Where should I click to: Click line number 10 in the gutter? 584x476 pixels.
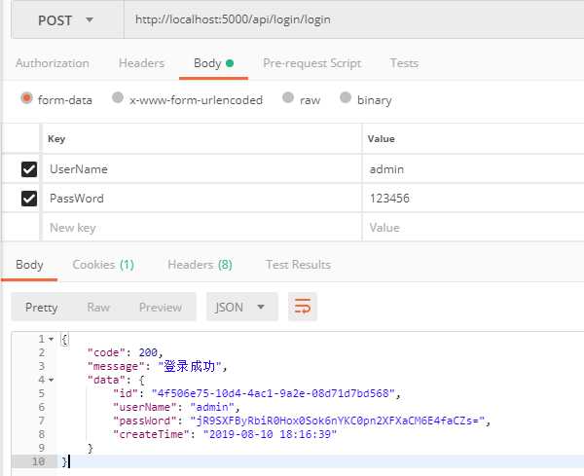[38, 461]
